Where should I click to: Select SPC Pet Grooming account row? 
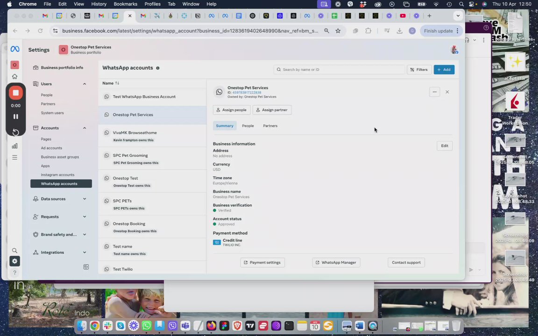tap(152, 158)
